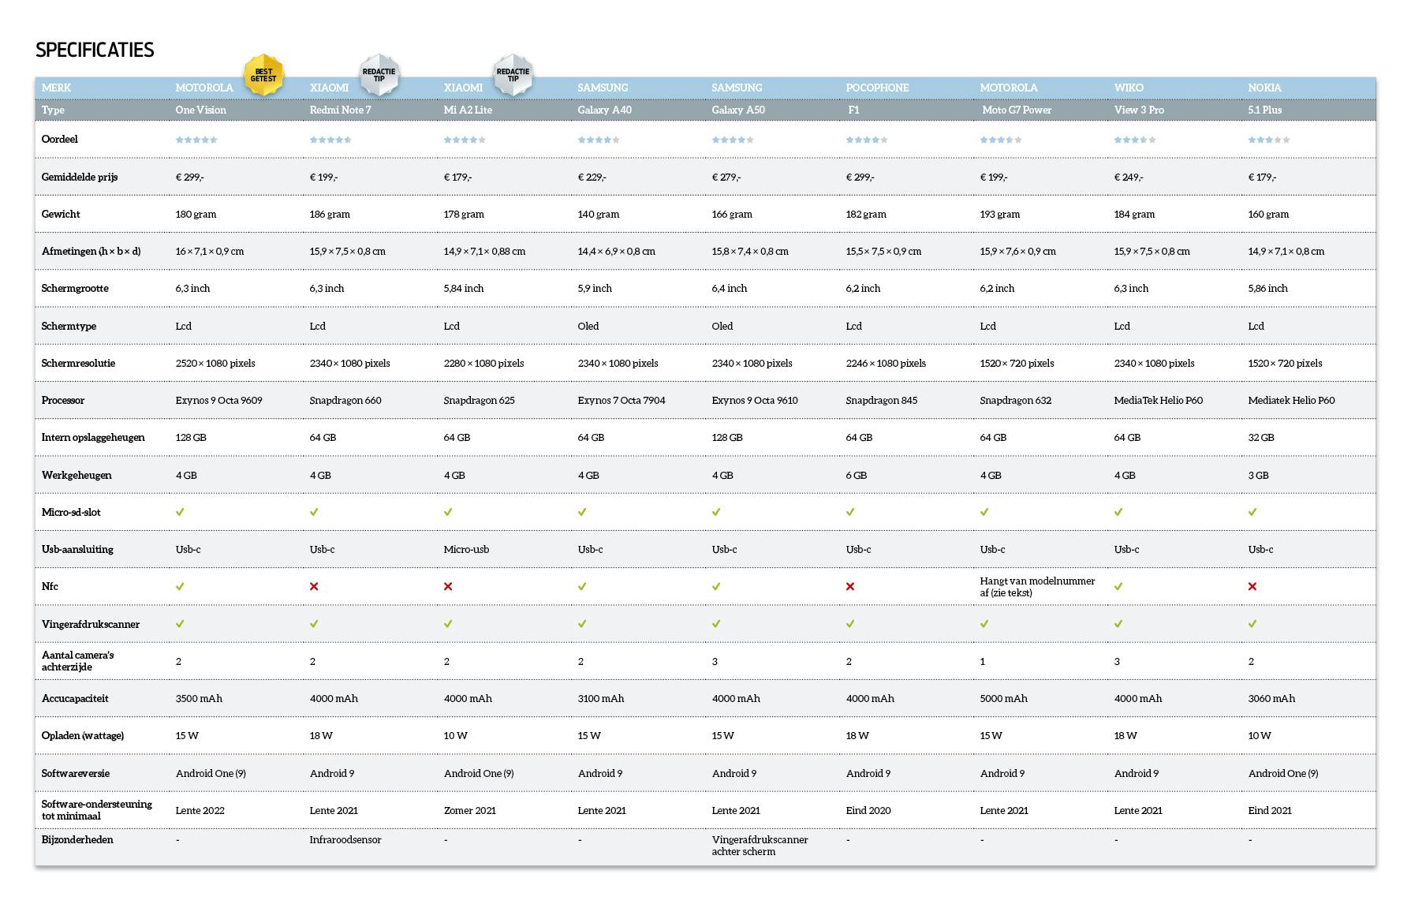1411x904 pixels.
Task: Select the star rating for Galaxy A40
Action: (x=599, y=140)
